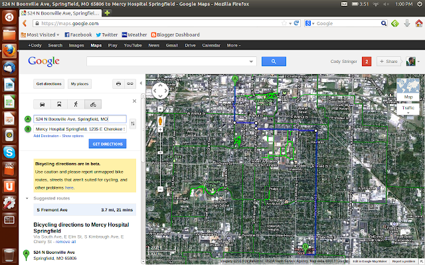Screen dimensions: 425x265
Task: Select walking directions icon
Action: coord(76,105)
